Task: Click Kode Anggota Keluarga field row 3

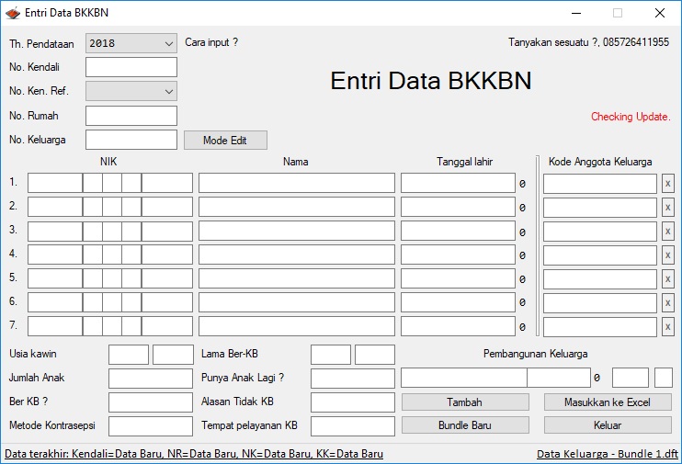Action: pos(600,232)
